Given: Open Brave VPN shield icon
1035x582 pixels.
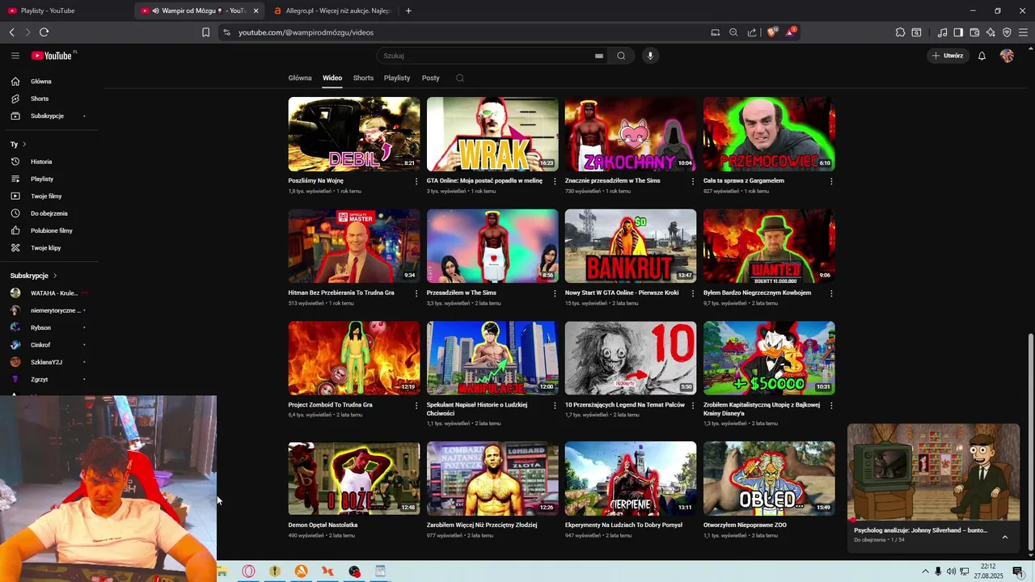Looking at the screenshot, I should click(x=1007, y=32).
